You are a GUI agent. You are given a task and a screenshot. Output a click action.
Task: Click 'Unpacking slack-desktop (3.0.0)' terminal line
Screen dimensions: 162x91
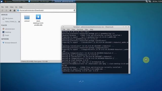pos(82,71)
